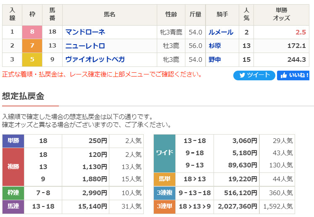Click the 単勝 bet type label
Image resolution: width=314 pixels, height=217 pixels.
coord(13,141)
